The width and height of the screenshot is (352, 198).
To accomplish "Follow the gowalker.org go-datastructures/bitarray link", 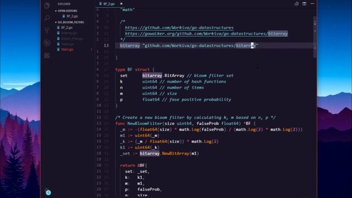I will 206,34.
